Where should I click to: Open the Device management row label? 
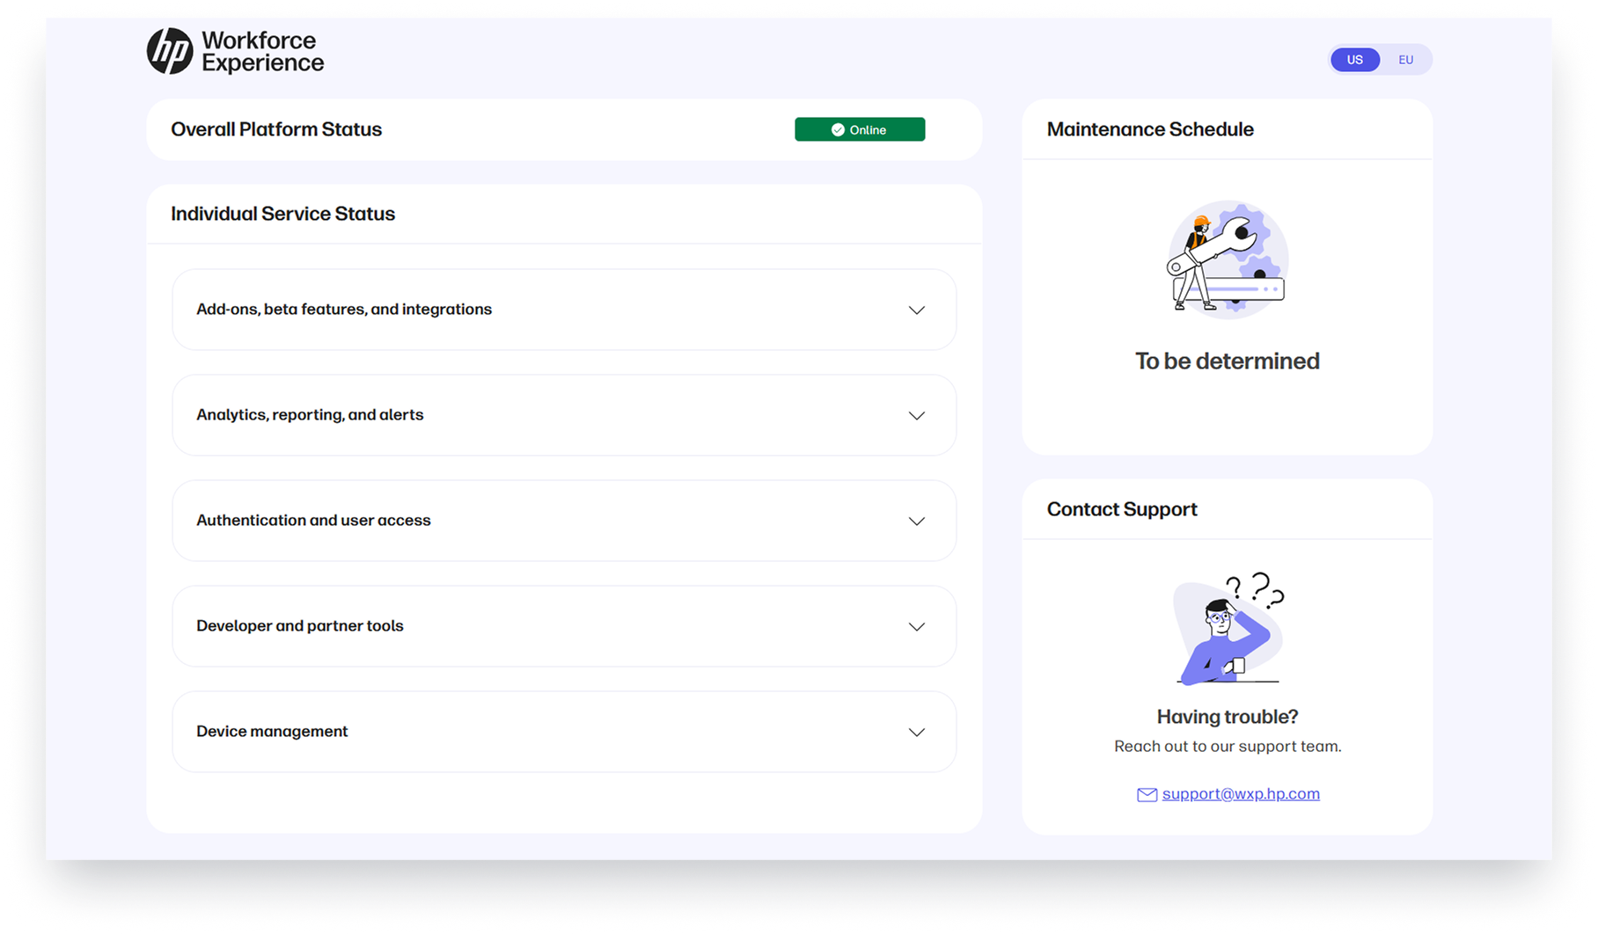272,732
